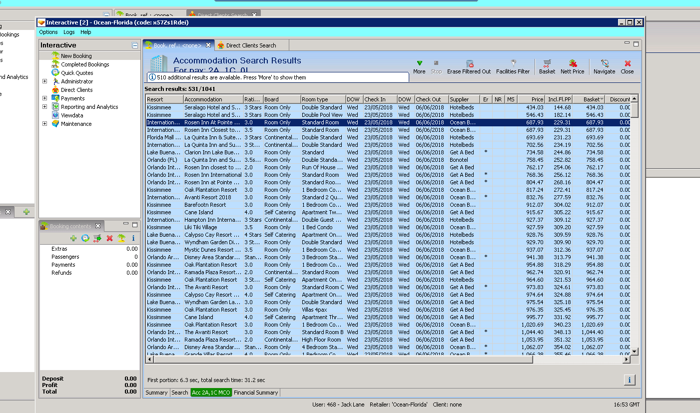
Task: Open the Facilities Filter funnel
Action: coord(513,63)
